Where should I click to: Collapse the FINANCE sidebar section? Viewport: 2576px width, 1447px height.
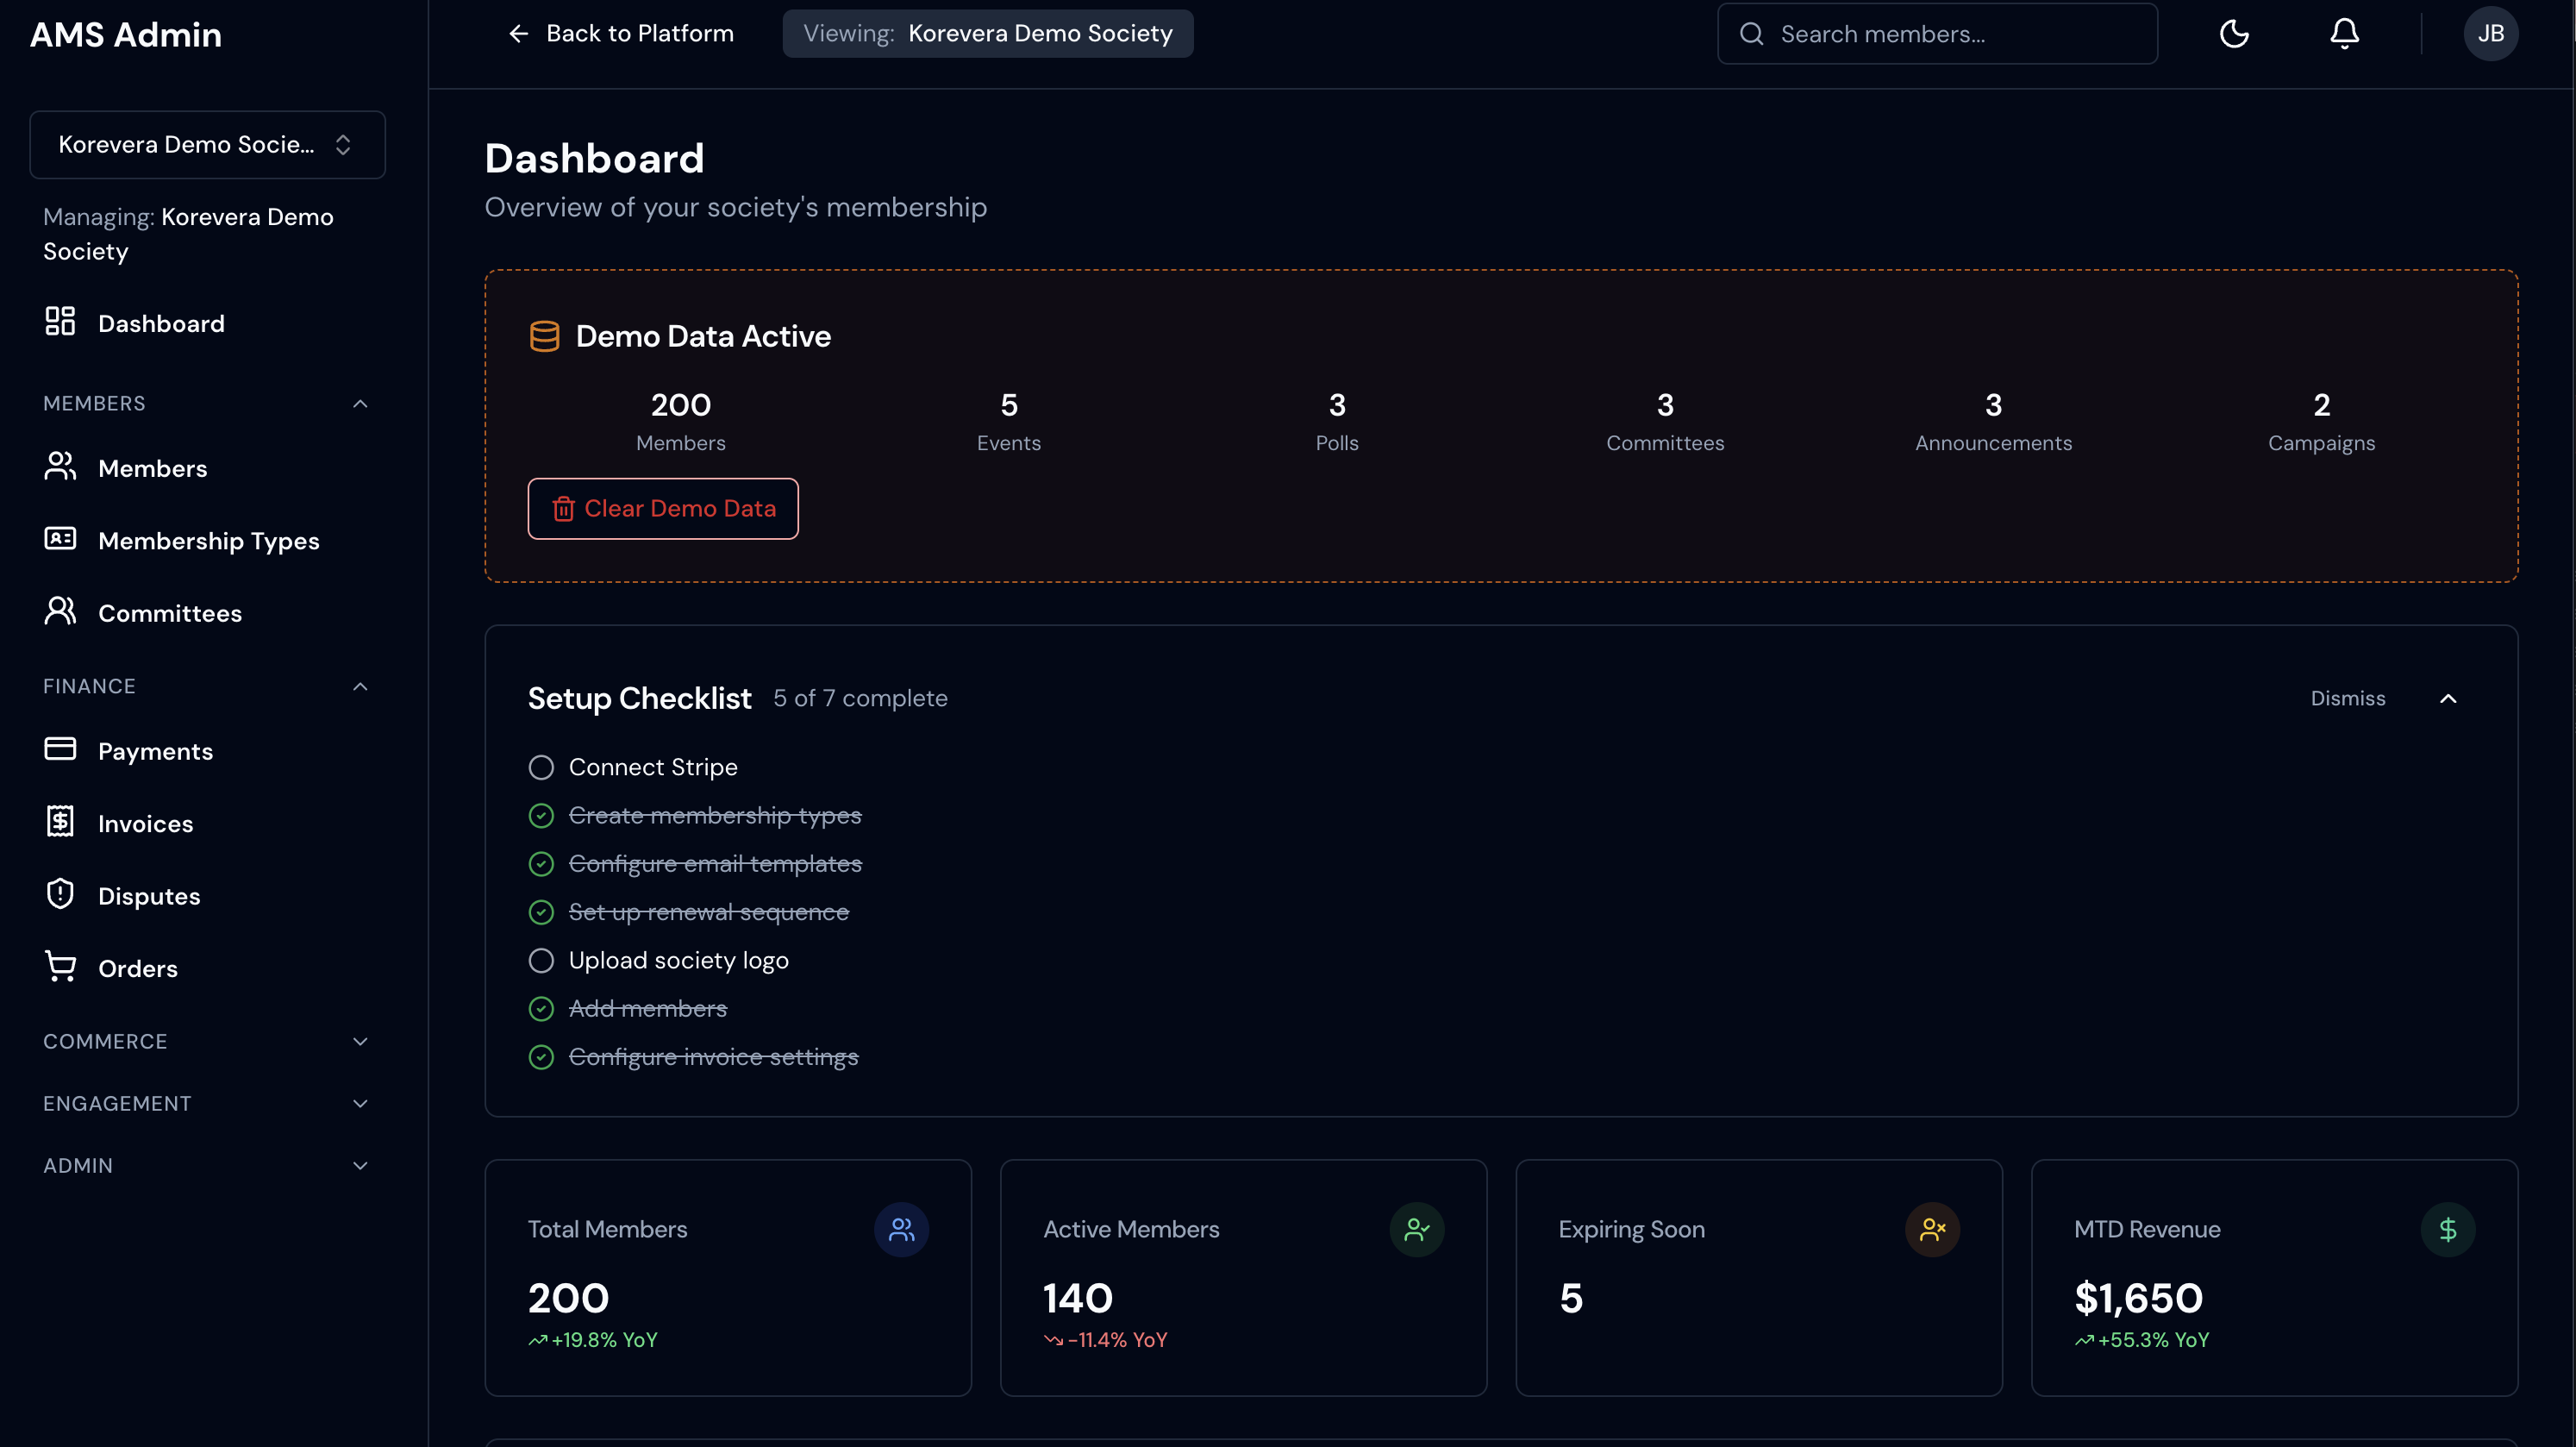361,686
